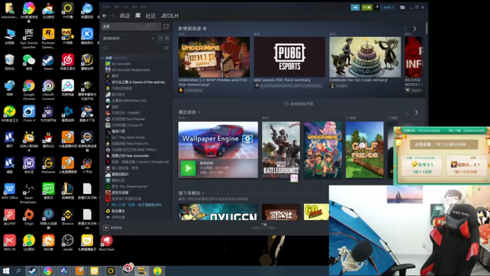Expand the 接下来畅玩 shelf dropdown
The width and height of the screenshot is (490, 276).
(203, 193)
